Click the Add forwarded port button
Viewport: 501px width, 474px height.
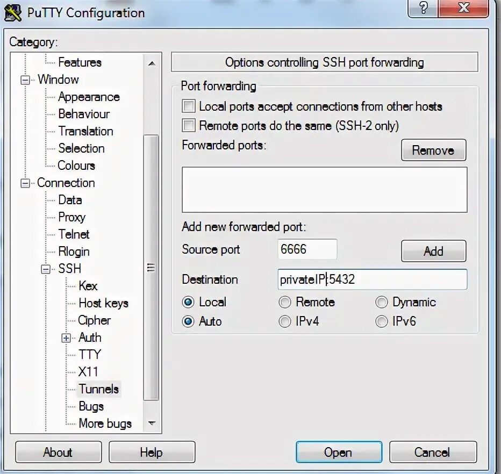click(x=434, y=251)
